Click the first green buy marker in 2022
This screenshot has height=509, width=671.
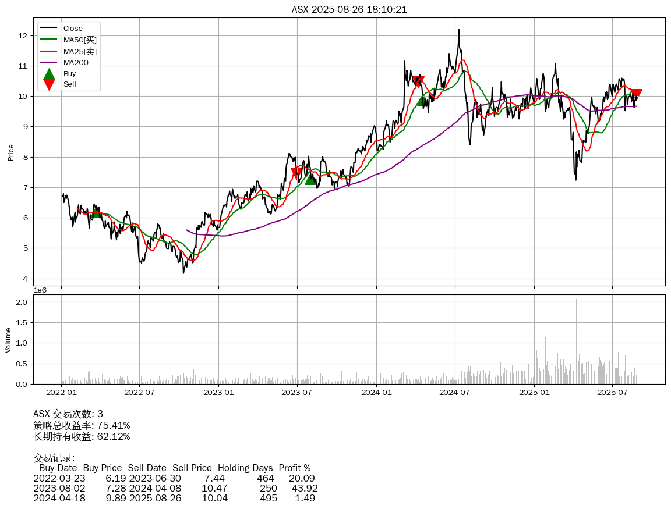(97, 212)
